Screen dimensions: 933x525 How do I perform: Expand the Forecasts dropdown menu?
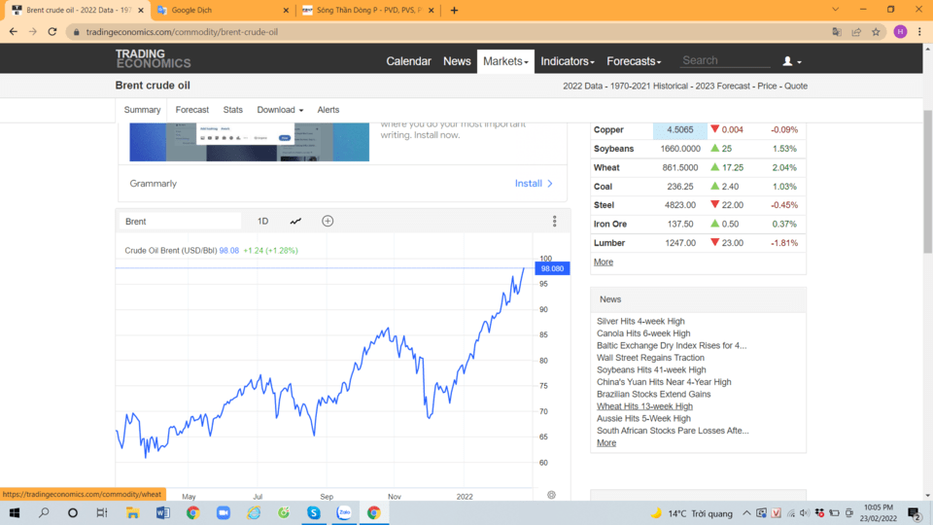click(x=634, y=61)
